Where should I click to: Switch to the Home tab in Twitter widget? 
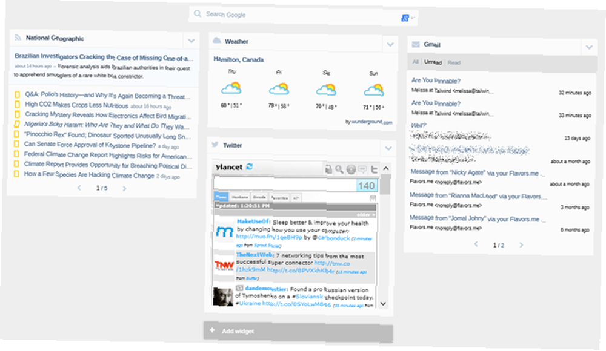[x=221, y=197]
